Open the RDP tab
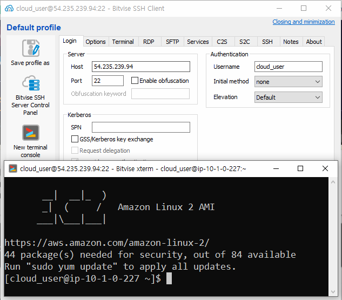Viewport: 342px width, 300px height. click(149, 42)
